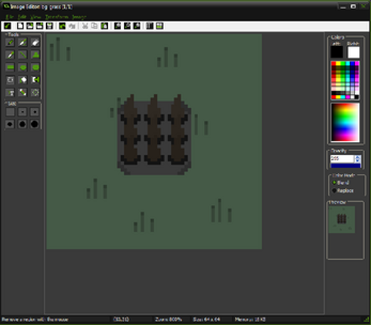Image resolution: width=371 pixels, height=325 pixels.
Task: Select the Line drawing tool
Action: 23,54
